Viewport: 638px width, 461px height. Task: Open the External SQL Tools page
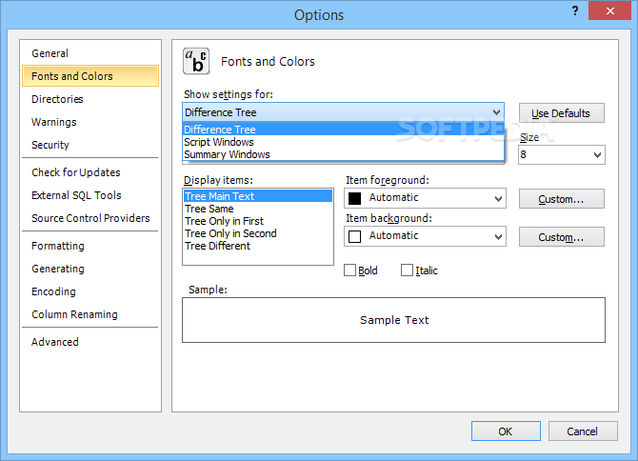[x=76, y=195]
